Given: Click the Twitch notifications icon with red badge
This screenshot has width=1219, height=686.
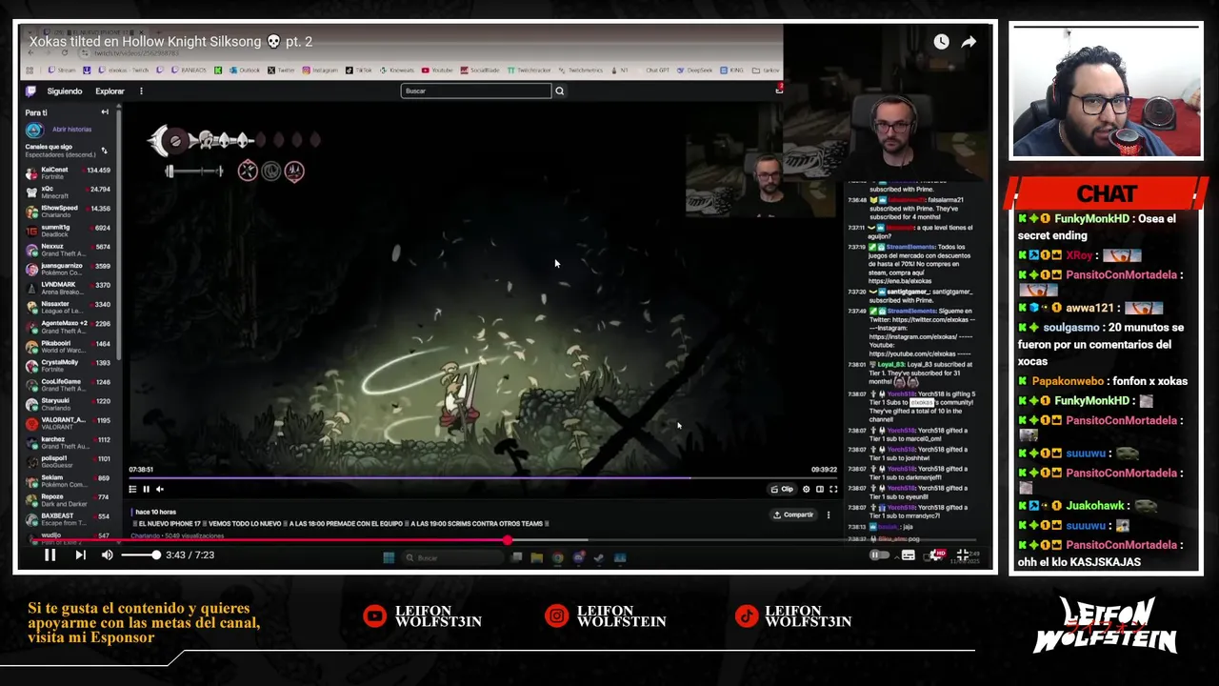Looking at the screenshot, I should 779,90.
